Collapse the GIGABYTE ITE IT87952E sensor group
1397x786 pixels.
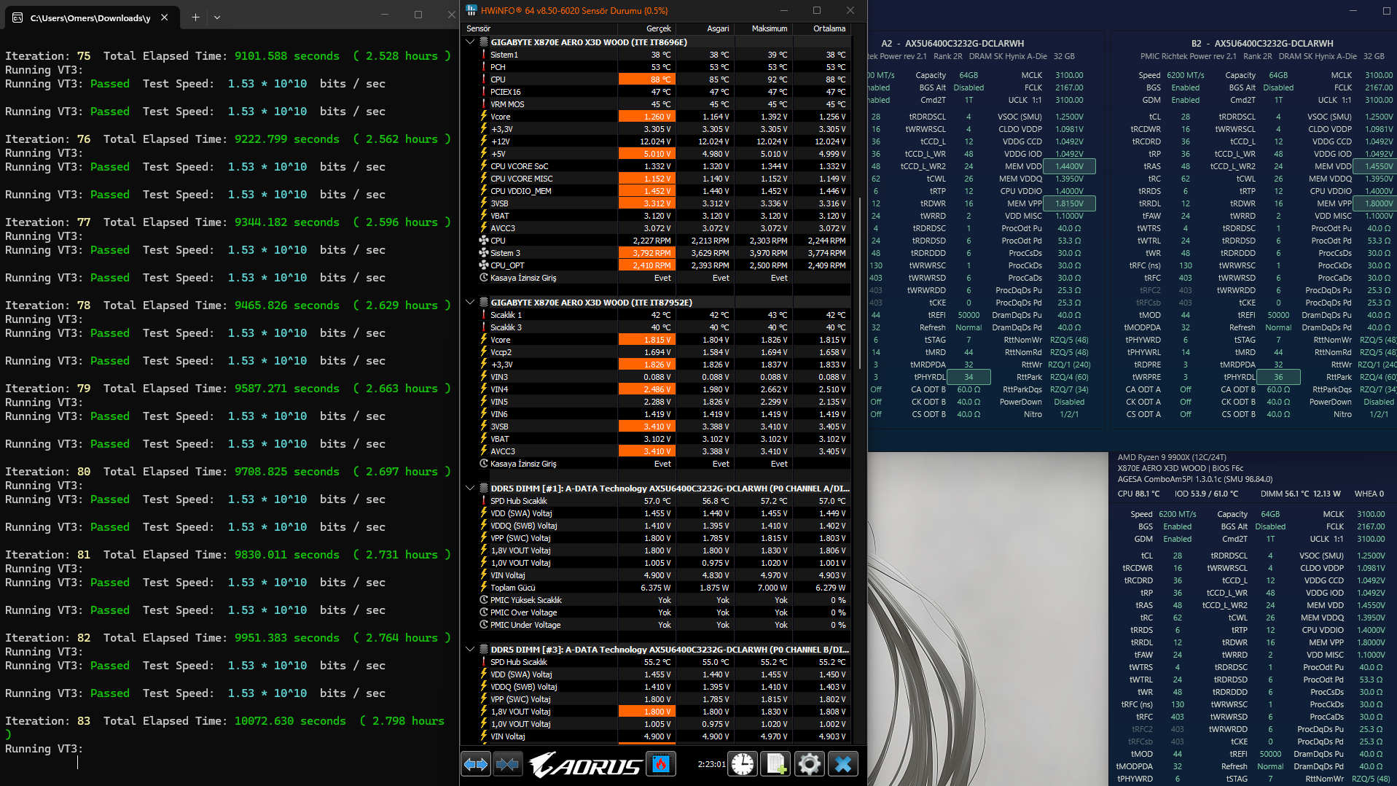[470, 303]
